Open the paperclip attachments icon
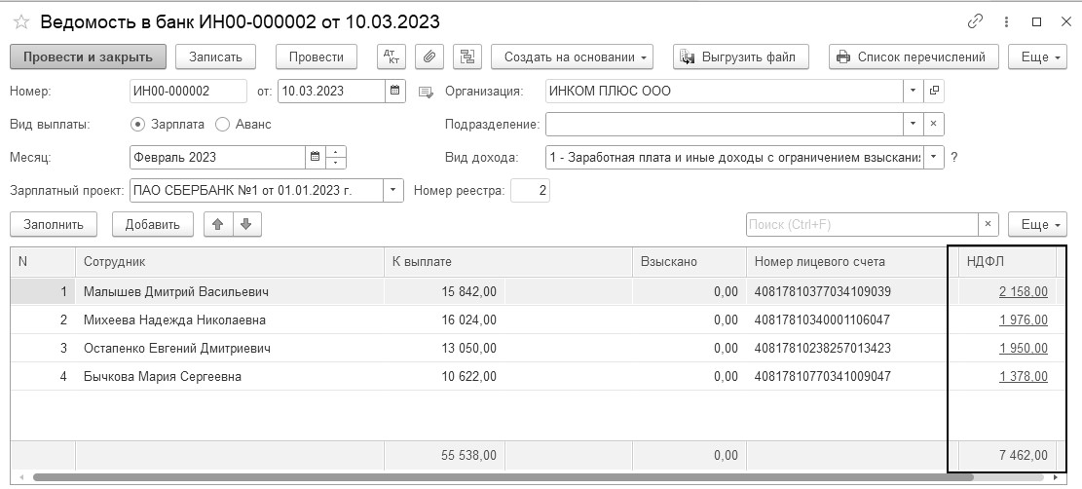 tap(429, 56)
